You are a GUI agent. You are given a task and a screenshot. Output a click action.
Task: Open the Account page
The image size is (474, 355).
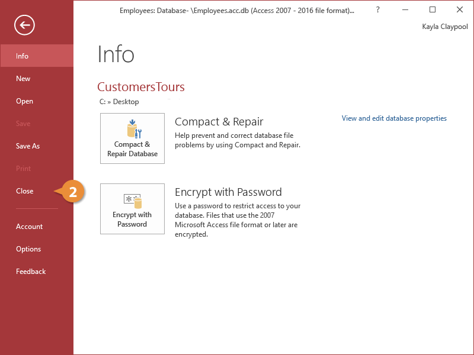click(29, 227)
